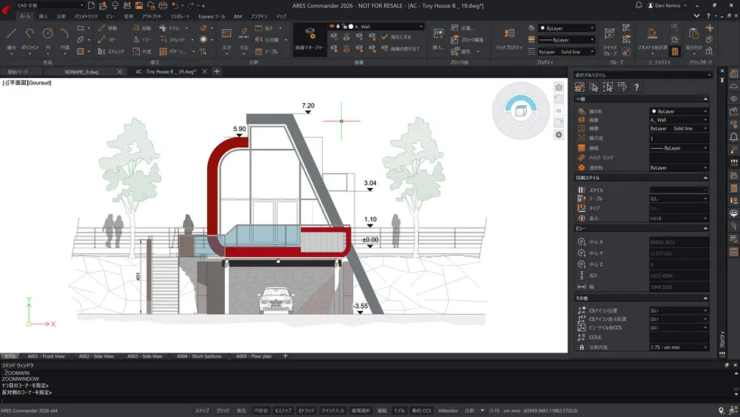Open the Express ツール ribbon tab
Image resolution: width=740 pixels, height=417 pixels.
(212, 16)
